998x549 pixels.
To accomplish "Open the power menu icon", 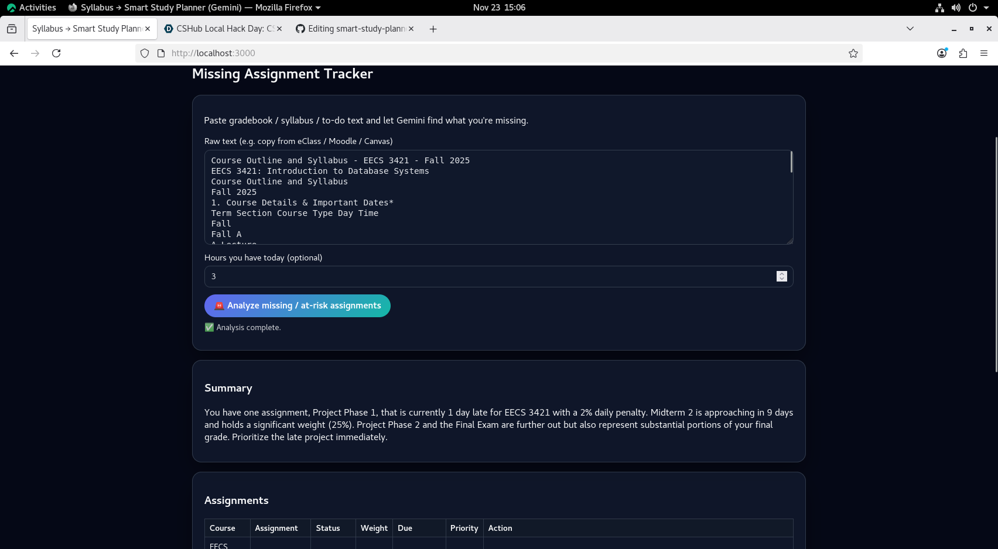I will (x=973, y=8).
